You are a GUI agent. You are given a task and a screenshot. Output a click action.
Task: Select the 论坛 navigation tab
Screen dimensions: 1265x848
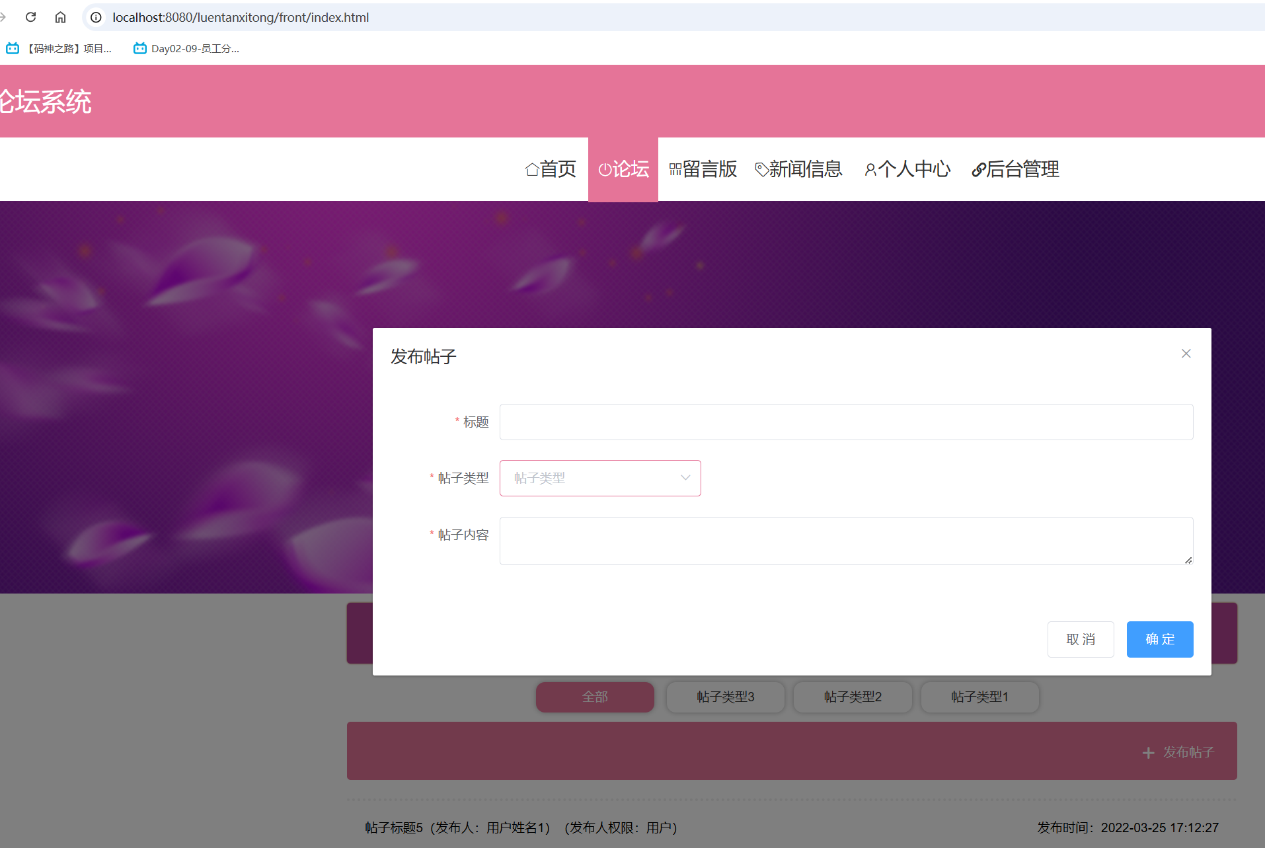(x=623, y=169)
